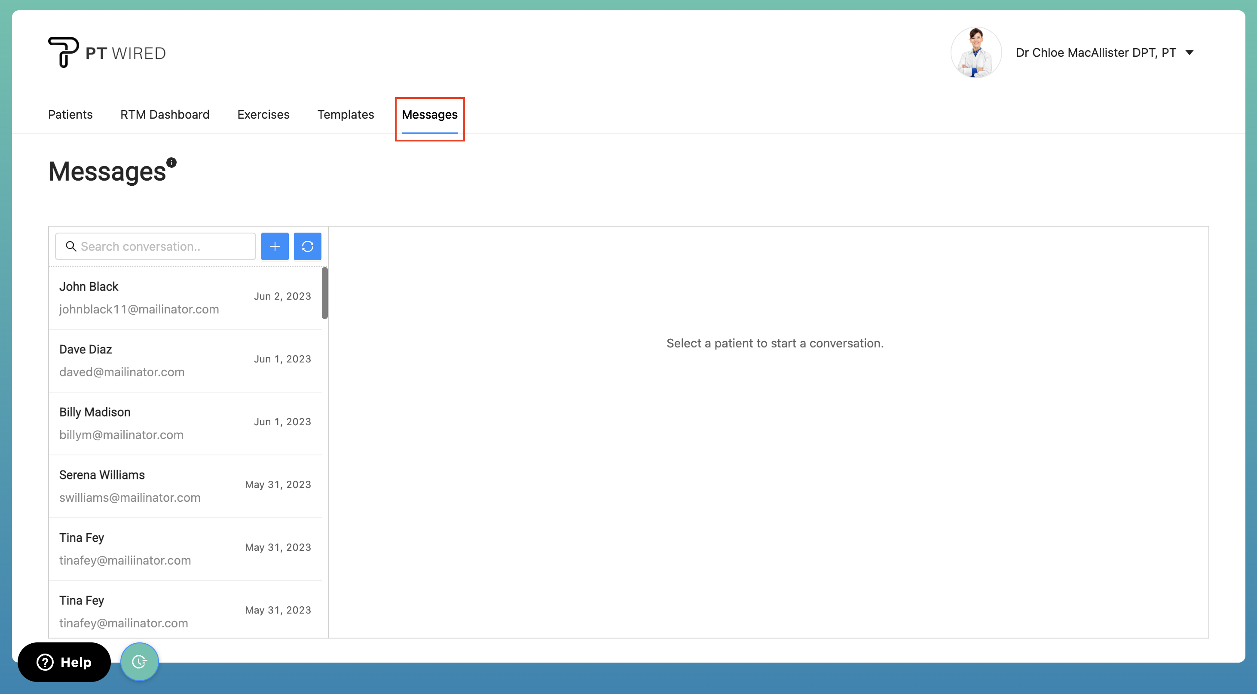The height and width of the screenshot is (694, 1257).
Task: Select the Exercises tab
Action: tap(263, 114)
